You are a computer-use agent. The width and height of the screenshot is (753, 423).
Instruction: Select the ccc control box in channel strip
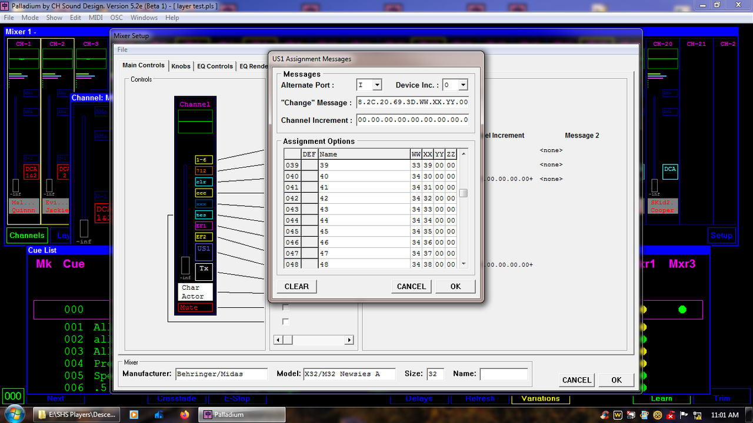point(204,193)
